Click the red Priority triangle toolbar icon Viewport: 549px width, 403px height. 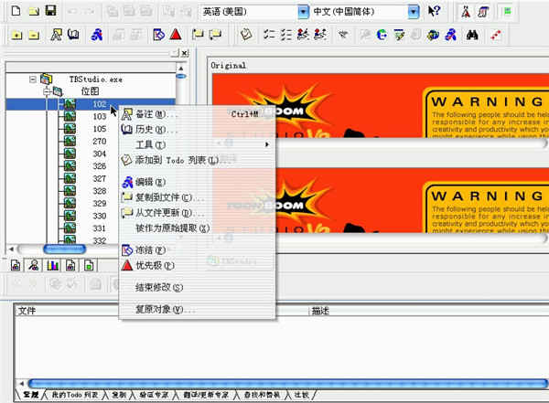pyautogui.click(x=176, y=35)
